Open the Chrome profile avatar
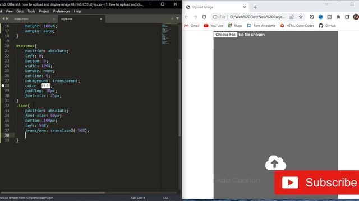The height and width of the screenshot is (201, 359). [x=356, y=17]
